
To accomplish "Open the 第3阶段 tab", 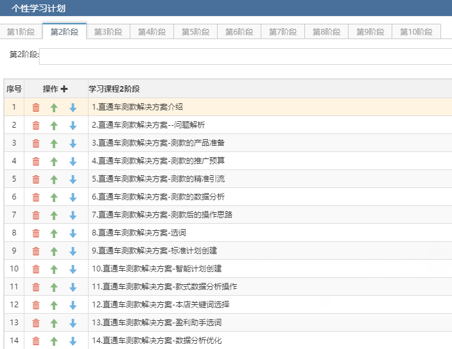I will click(x=109, y=32).
